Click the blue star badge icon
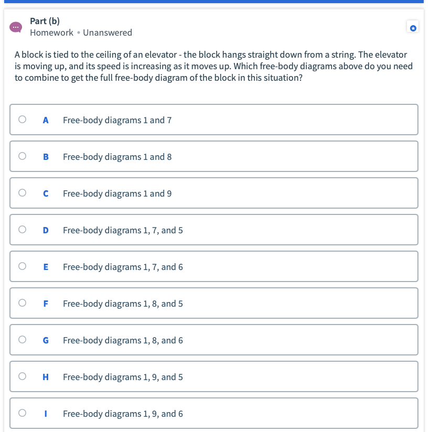Image resolution: width=430 pixels, height=432 pixels. [x=413, y=28]
